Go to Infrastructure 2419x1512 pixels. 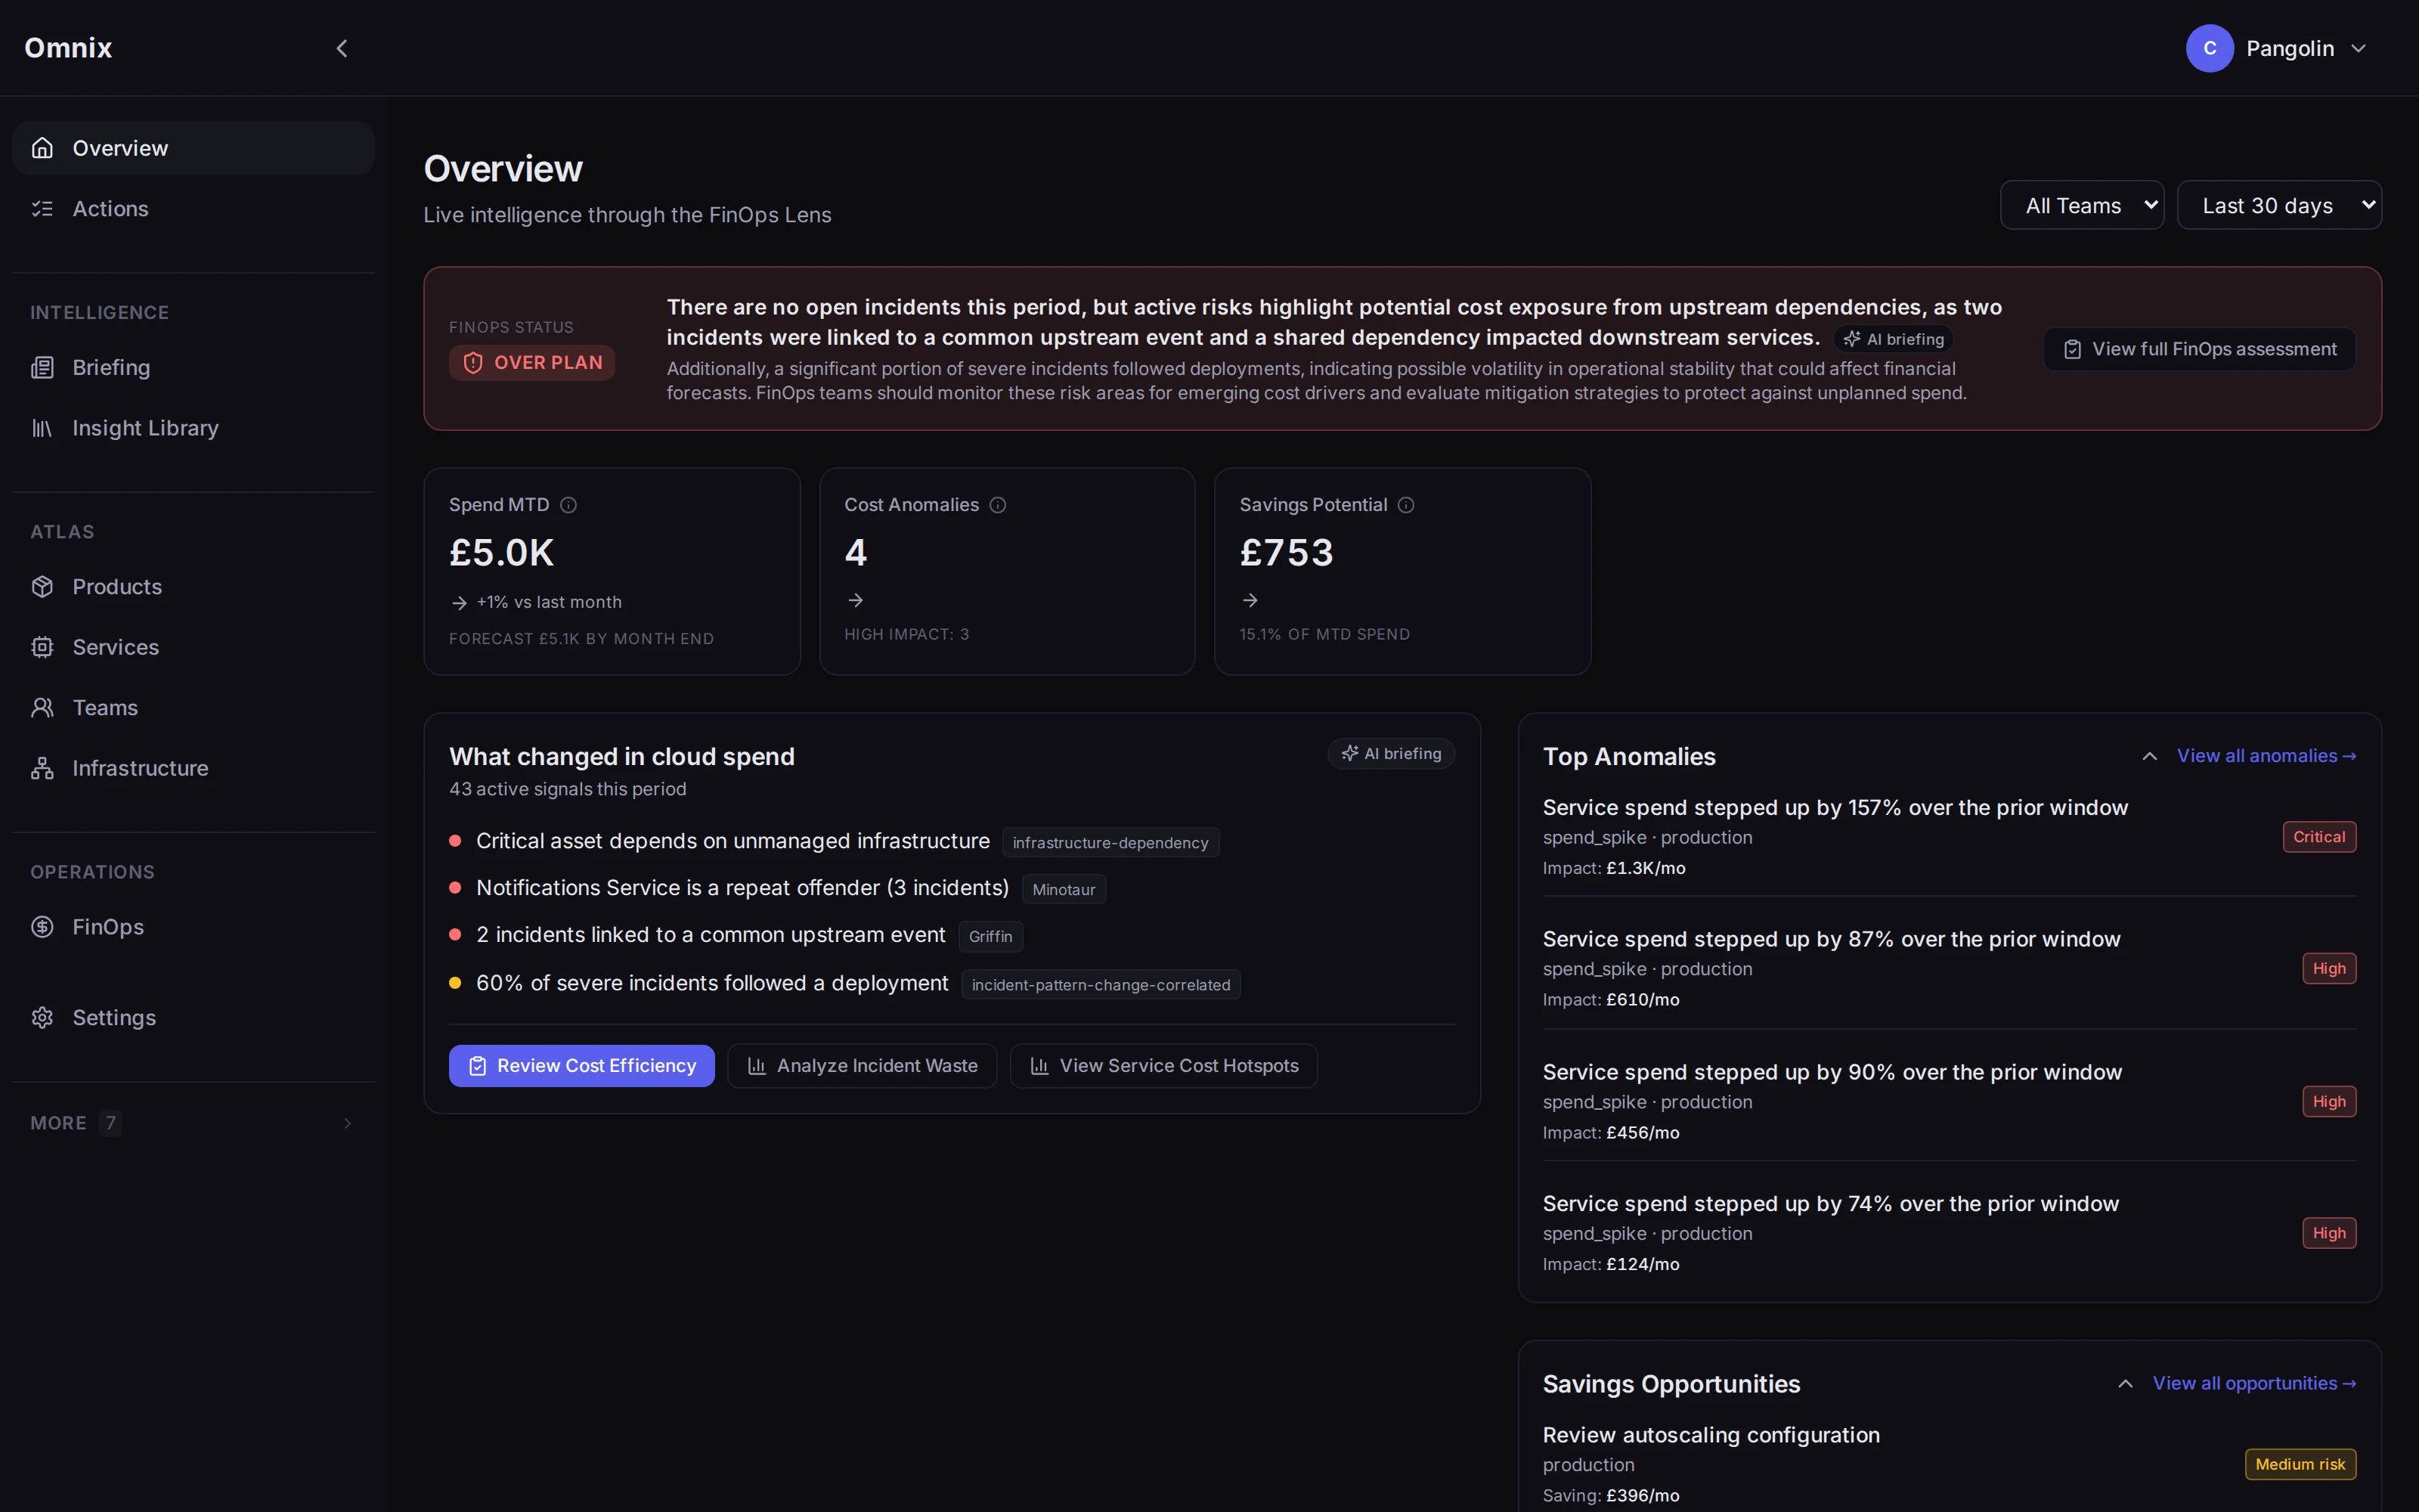[x=193, y=768]
